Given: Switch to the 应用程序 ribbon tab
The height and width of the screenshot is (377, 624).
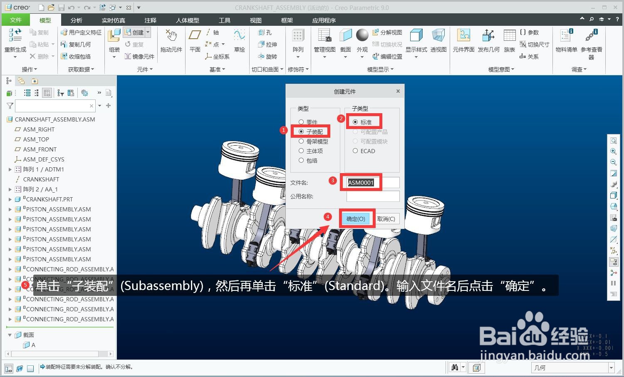Looking at the screenshot, I should tap(324, 20).
